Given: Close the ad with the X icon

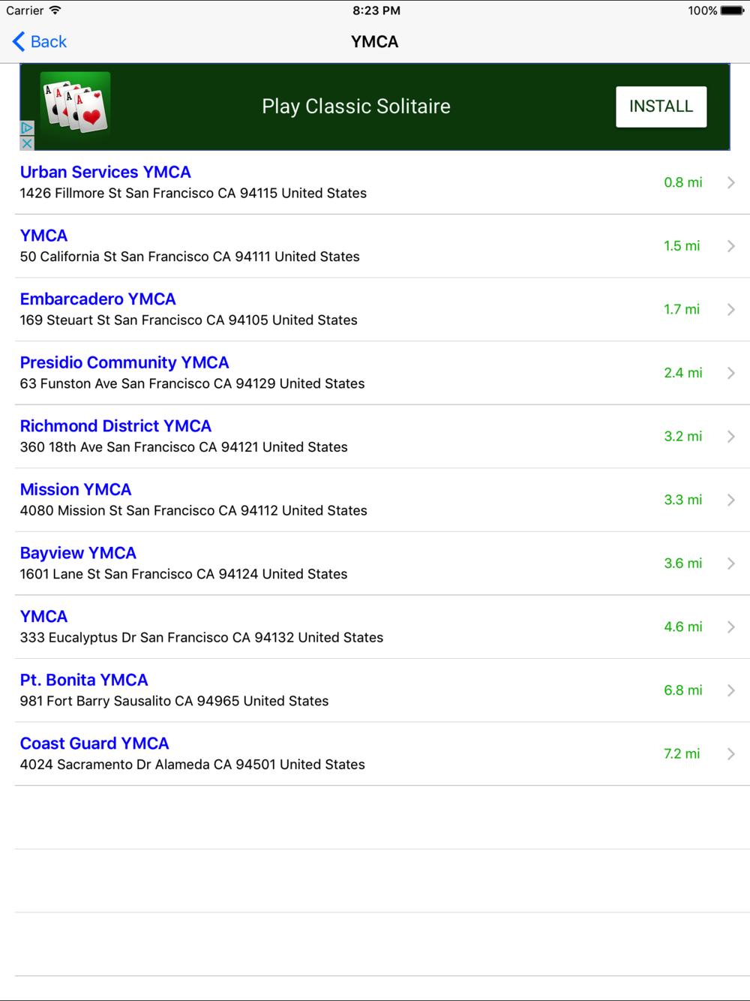Looking at the screenshot, I should click(x=27, y=143).
